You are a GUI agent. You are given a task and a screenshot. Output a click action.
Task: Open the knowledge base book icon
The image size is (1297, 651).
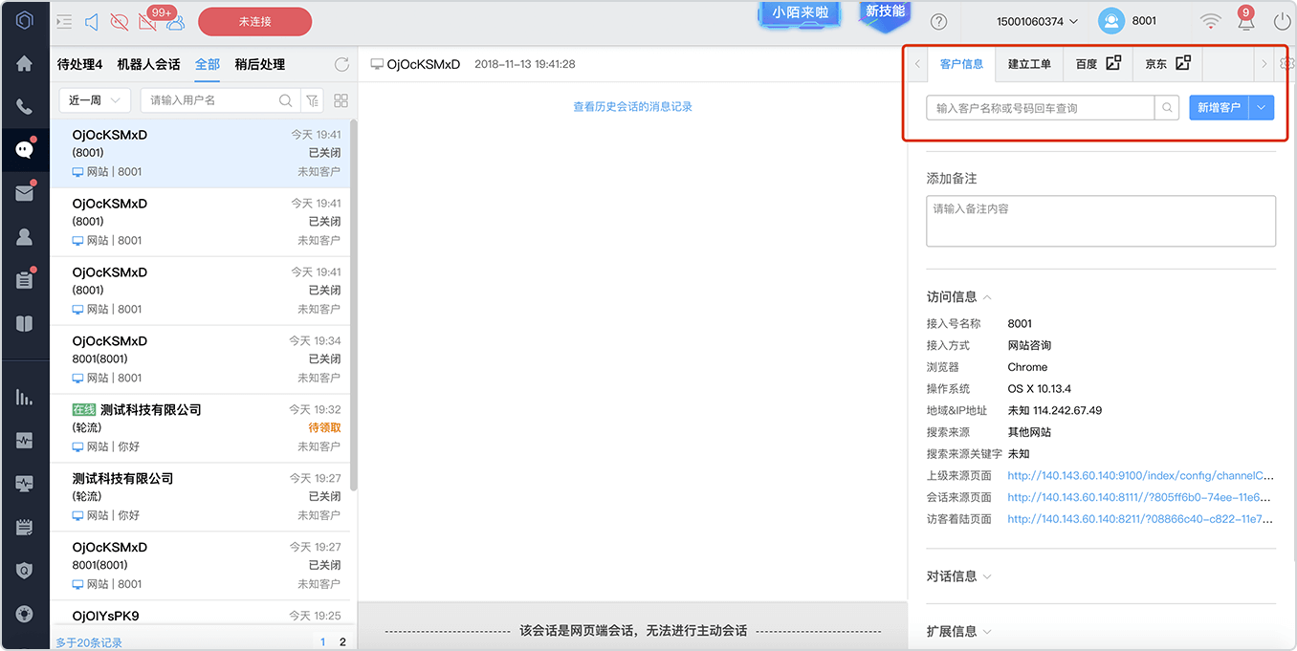24,323
